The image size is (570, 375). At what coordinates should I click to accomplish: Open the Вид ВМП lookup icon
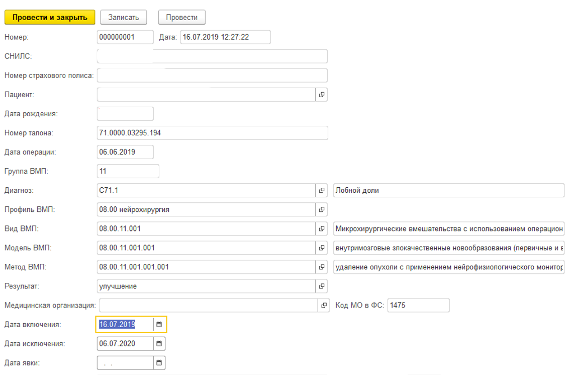[x=322, y=229]
